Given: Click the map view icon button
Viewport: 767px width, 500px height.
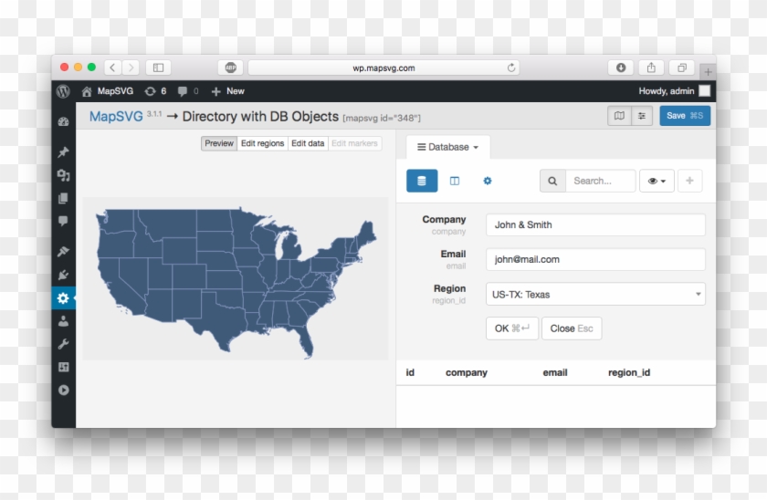Looking at the screenshot, I should 619,116.
